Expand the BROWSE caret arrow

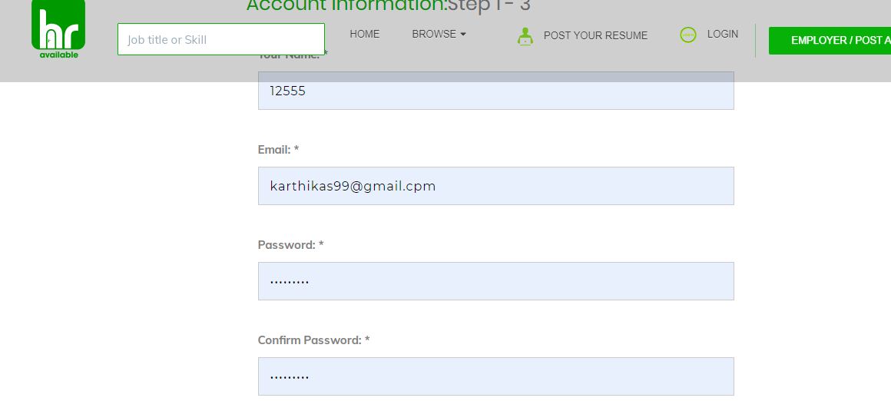coord(463,35)
